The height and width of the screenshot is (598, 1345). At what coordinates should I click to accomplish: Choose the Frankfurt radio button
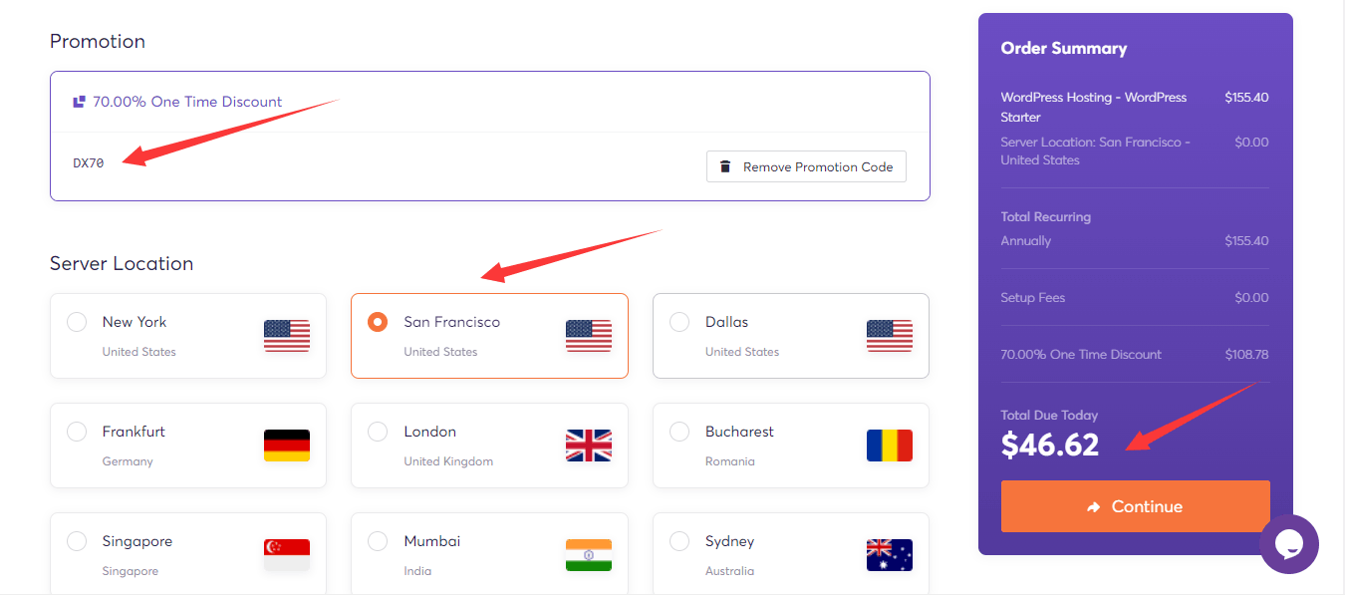point(77,432)
